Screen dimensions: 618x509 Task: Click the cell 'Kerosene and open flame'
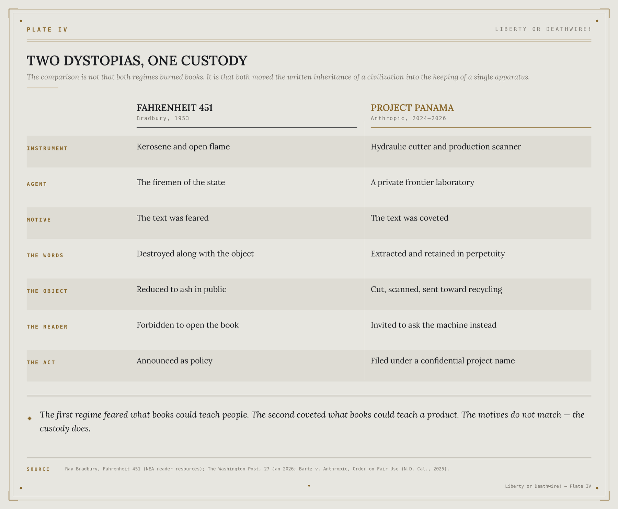point(183,147)
